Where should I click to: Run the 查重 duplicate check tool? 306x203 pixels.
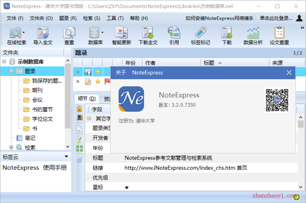tap(69, 35)
